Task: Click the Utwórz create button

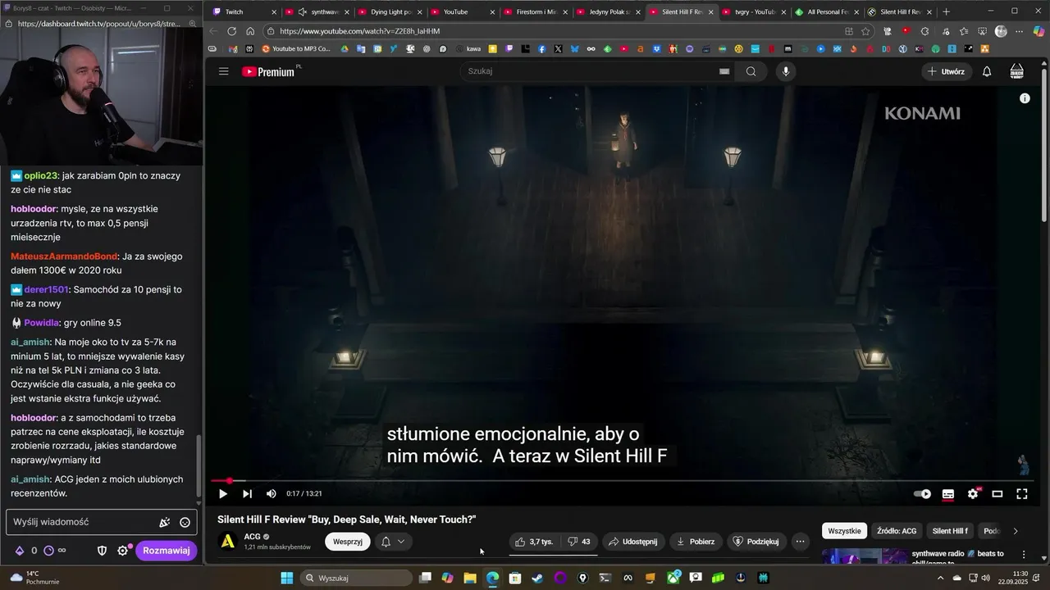Action: [x=946, y=71]
